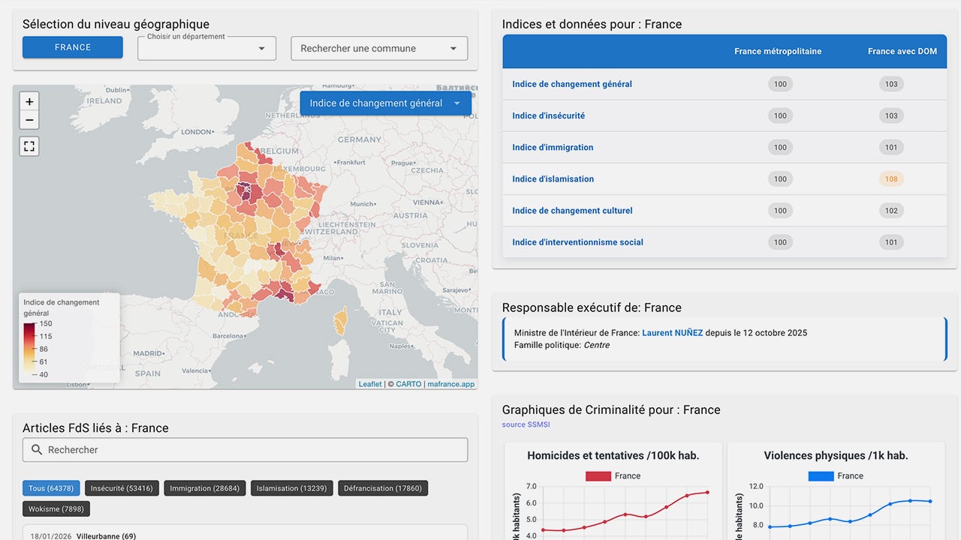This screenshot has width=961, height=540.
Task: Open the "Indice d'islamisation" details link
Action: [x=553, y=178]
